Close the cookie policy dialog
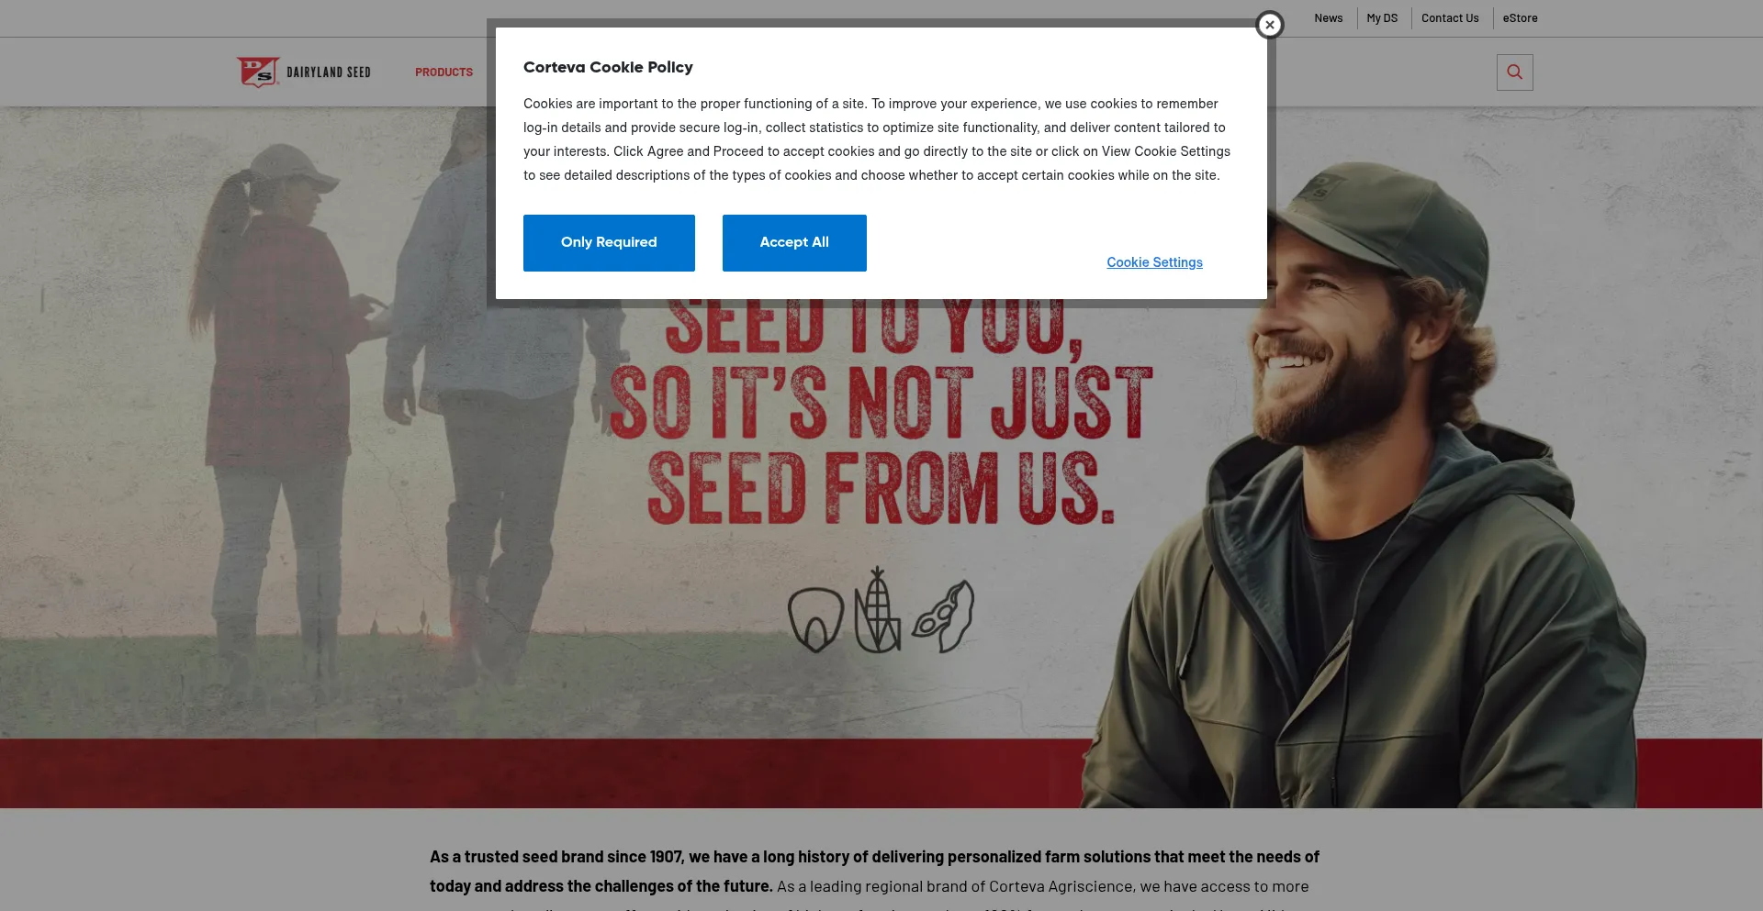Screen dimensions: 1763x911 1269,25
